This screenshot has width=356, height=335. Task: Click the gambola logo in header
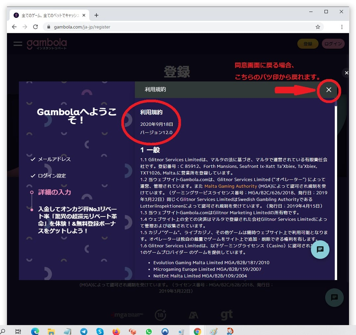tap(47, 44)
